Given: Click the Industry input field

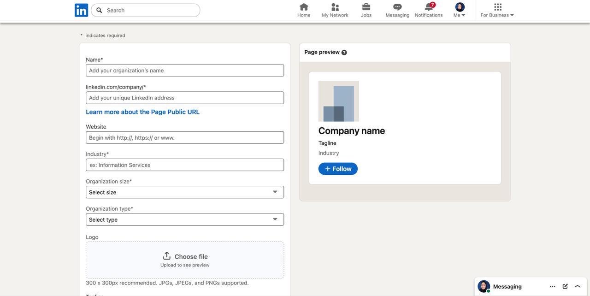Looking at the screenshot, I should 185,165.
